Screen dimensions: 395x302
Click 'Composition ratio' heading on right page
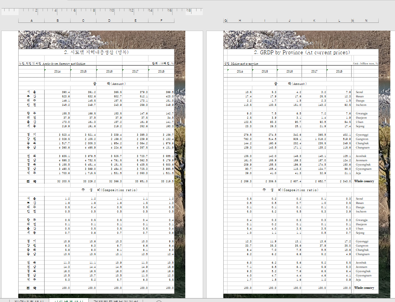(300, 190)
